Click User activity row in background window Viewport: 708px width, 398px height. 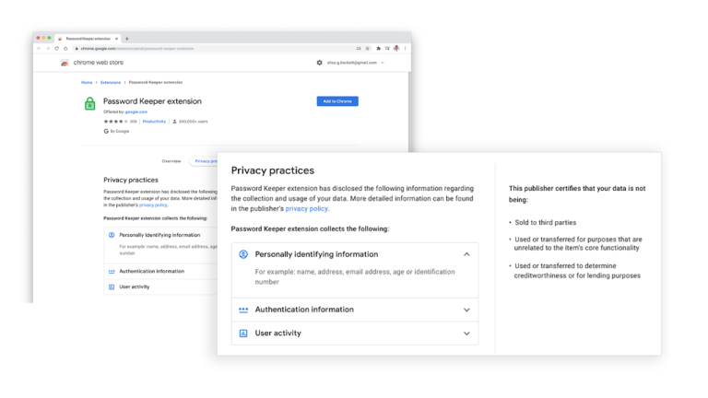tap(160, 287)
